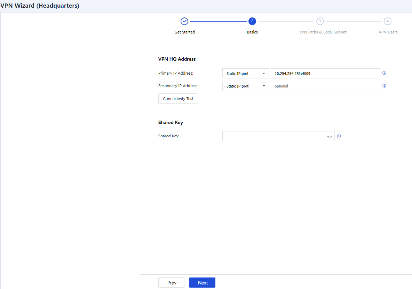Select the Get Started step label
This screenshot has width=412, height=289.
coord(184,32)
